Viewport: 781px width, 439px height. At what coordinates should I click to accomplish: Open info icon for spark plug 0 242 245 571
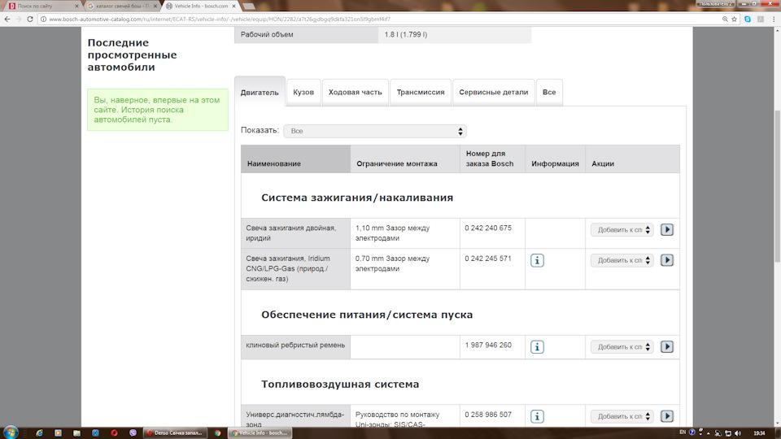[537, 260]
